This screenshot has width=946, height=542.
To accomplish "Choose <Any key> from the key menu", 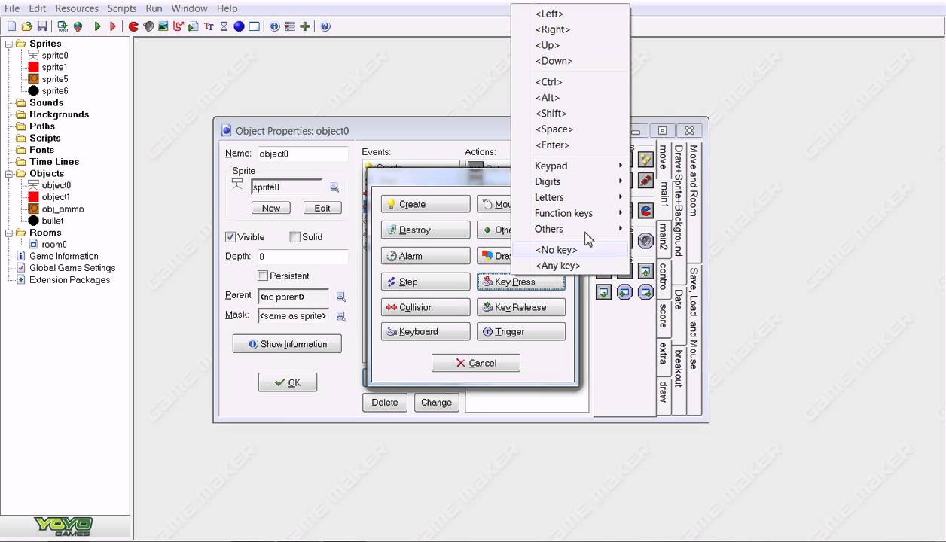I will coord(570,266).
